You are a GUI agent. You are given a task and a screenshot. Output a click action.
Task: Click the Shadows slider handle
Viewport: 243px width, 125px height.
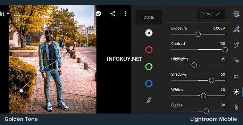(211, 80)
